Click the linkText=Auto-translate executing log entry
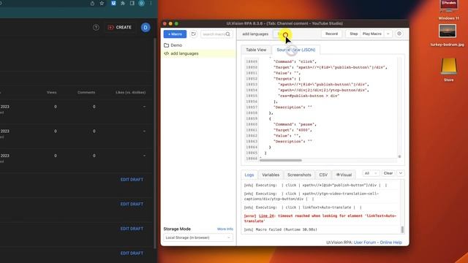468x263 pixels. 303,207
